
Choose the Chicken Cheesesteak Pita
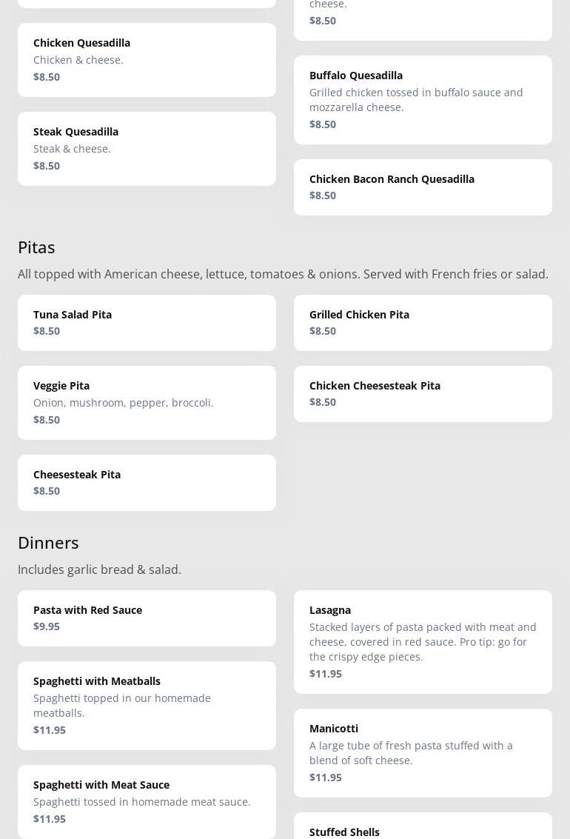pyautogui.click(x=423, y=394)
